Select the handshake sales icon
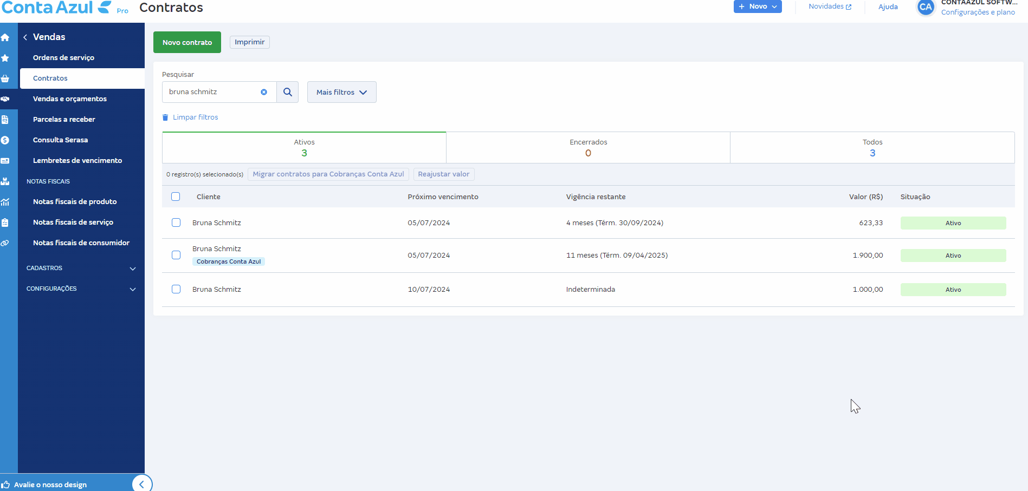The image size is (1028, 491). (5, 99)
